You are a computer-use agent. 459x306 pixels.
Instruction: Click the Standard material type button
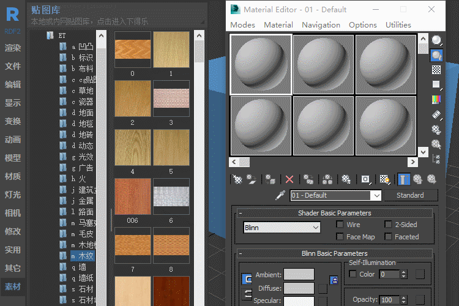pos(410,195)
